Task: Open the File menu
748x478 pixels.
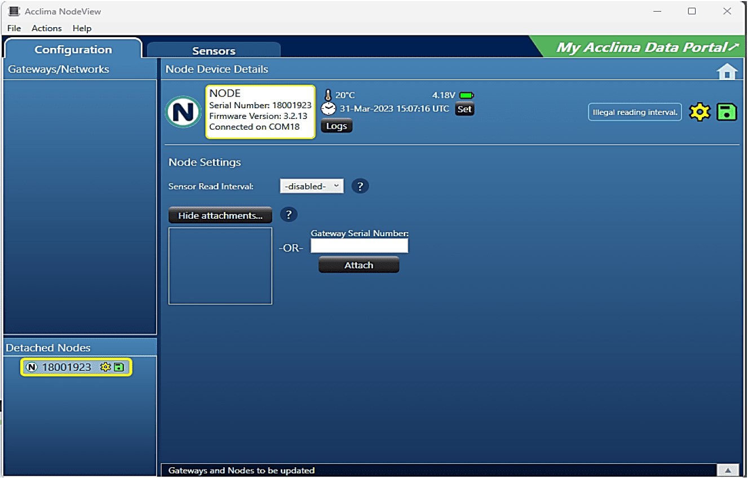Action: point(14,28)
